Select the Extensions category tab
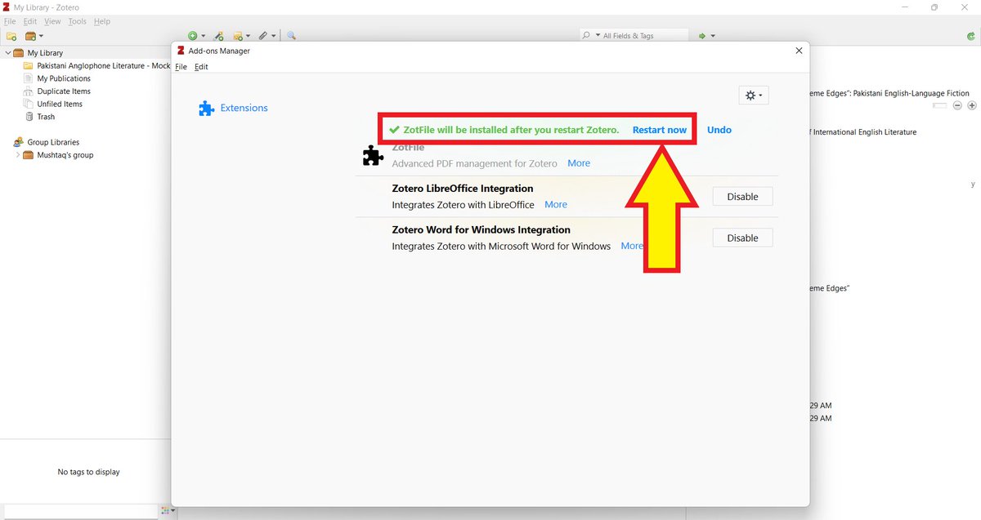Image resolution: width=981 pixels, height=520 pixels. click(x=233, y=108)
